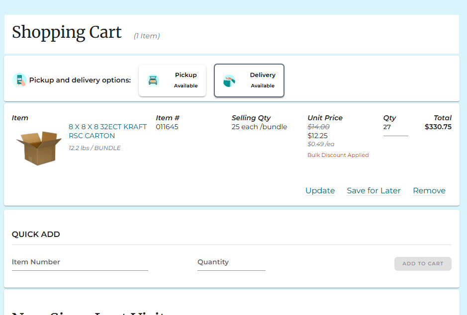Click the Bulk Discount Applied notice

338,155
